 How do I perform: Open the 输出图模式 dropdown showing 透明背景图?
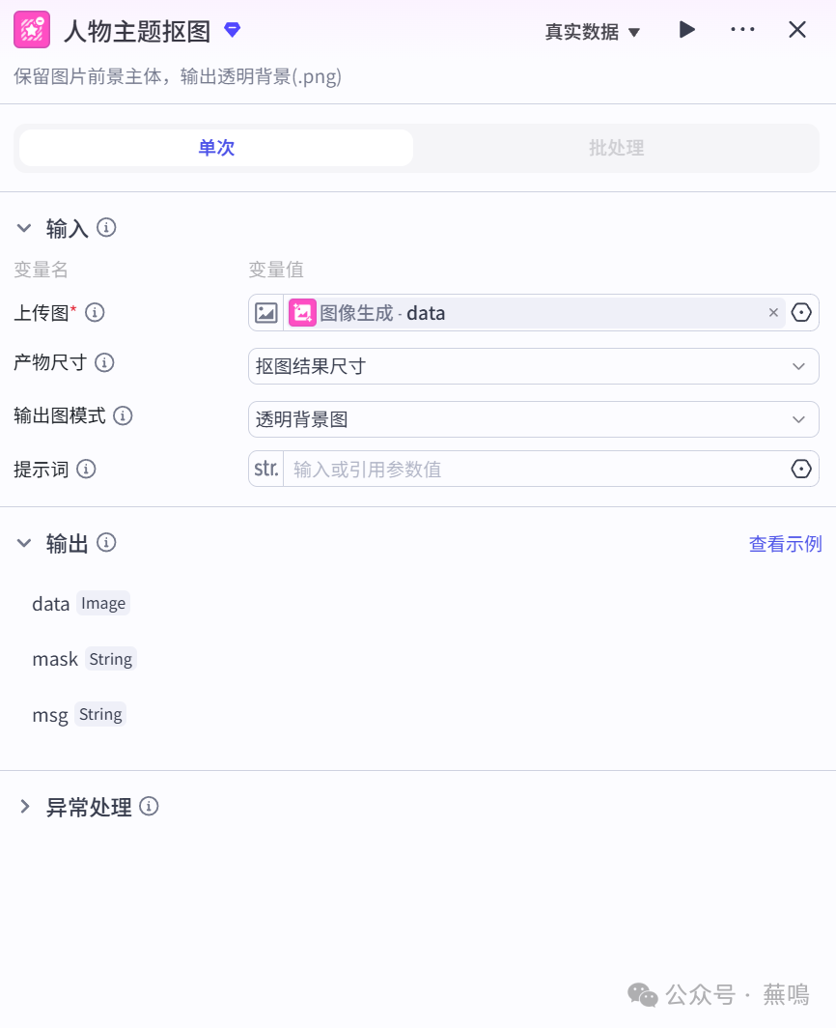tap(533, 419)
